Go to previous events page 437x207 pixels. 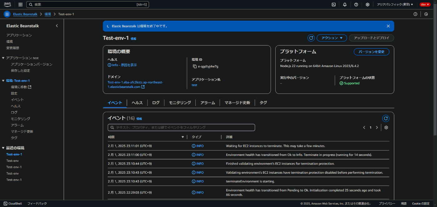click(x=364, y=128)
